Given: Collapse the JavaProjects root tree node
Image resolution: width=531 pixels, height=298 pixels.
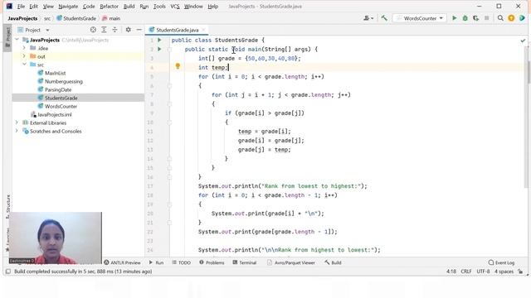Looking at the screenshot, I should tap(17, 40).
